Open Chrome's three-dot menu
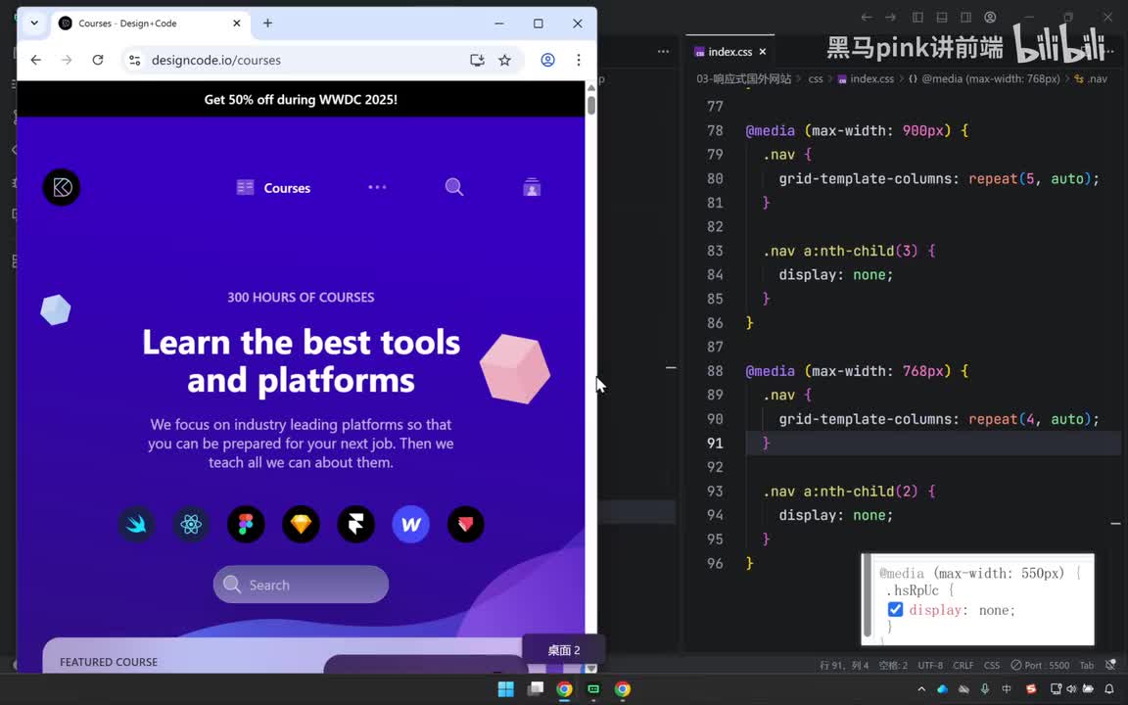The height and width of the screenshot is (705, 1128). tap(579, 60)
